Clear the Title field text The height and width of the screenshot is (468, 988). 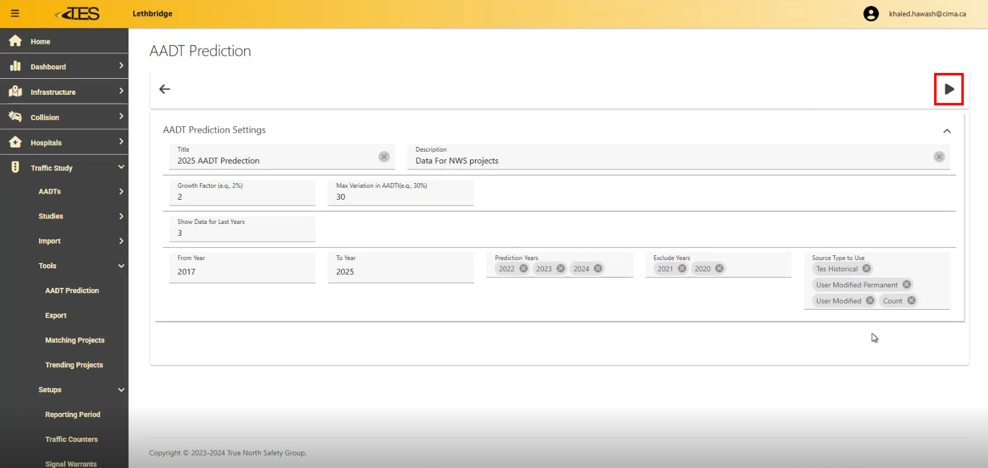[x=384, y=157]
